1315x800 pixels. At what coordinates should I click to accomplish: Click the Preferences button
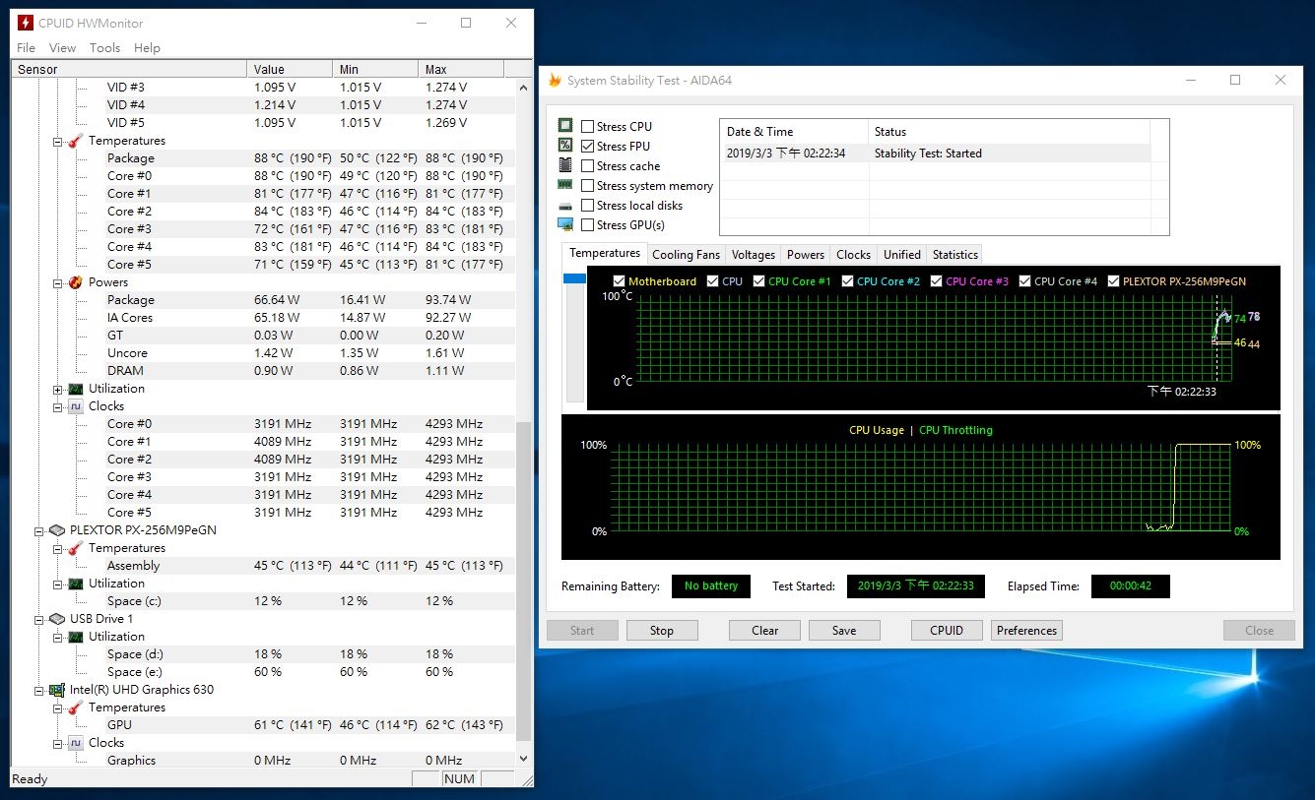(1026, 631)
